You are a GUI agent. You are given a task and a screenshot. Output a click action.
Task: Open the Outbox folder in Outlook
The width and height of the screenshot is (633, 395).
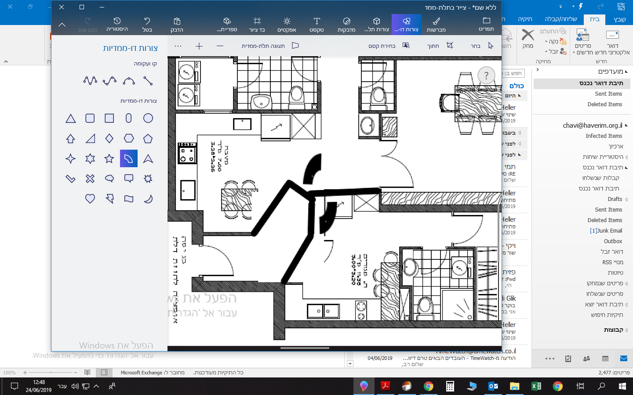click(613, 241)
